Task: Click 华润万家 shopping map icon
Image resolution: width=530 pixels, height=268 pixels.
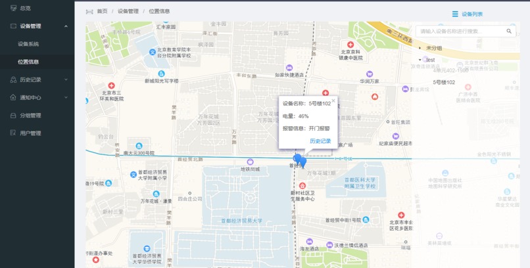Action: click(x=370, y=74)
